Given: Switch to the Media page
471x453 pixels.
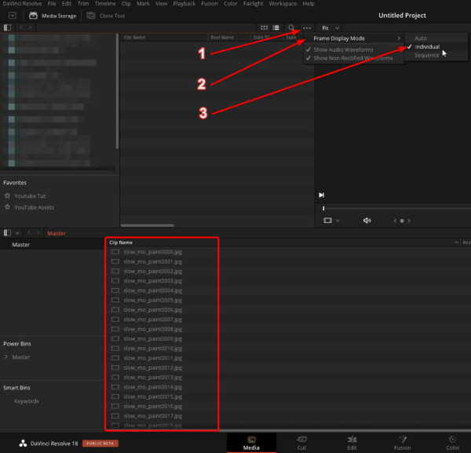Looking at the screenshot, I should tap(251, 443).
